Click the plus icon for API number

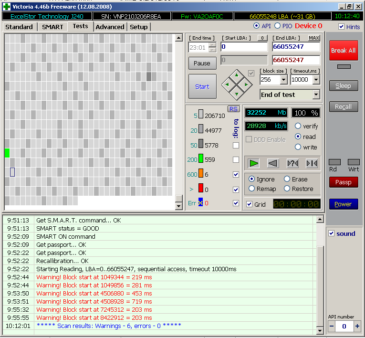click(x=357, y=326)
